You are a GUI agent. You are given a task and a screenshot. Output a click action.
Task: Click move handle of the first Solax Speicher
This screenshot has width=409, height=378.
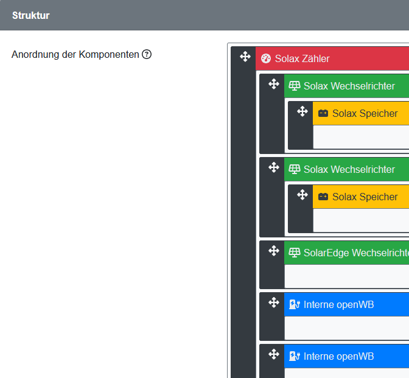click(x=302, y=111)
